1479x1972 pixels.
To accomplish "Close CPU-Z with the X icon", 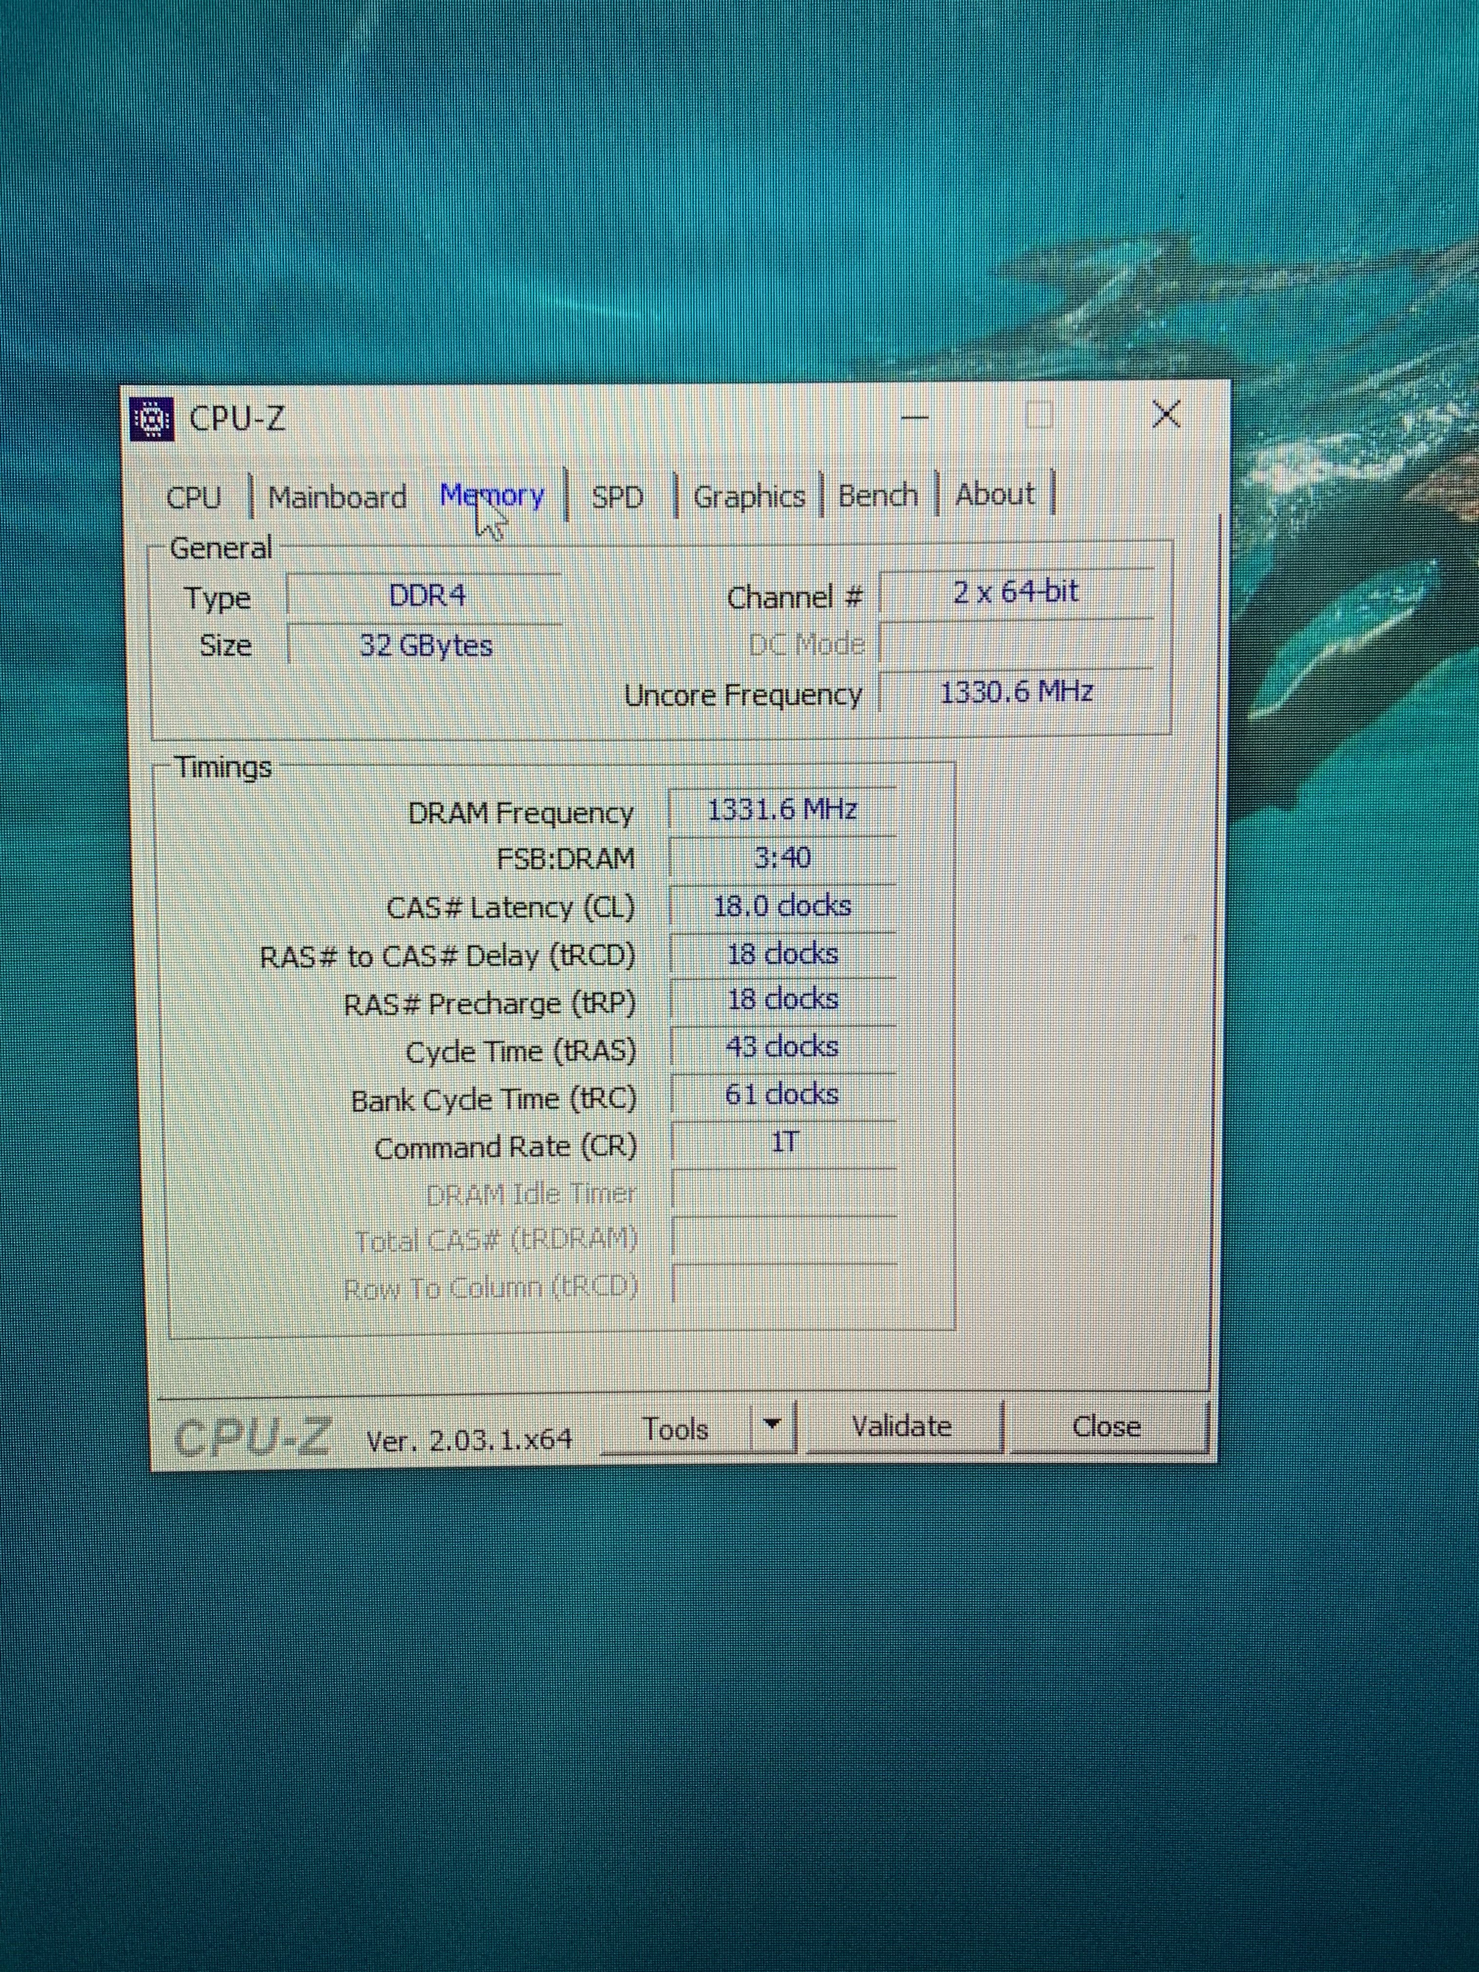I will 1166,415.
